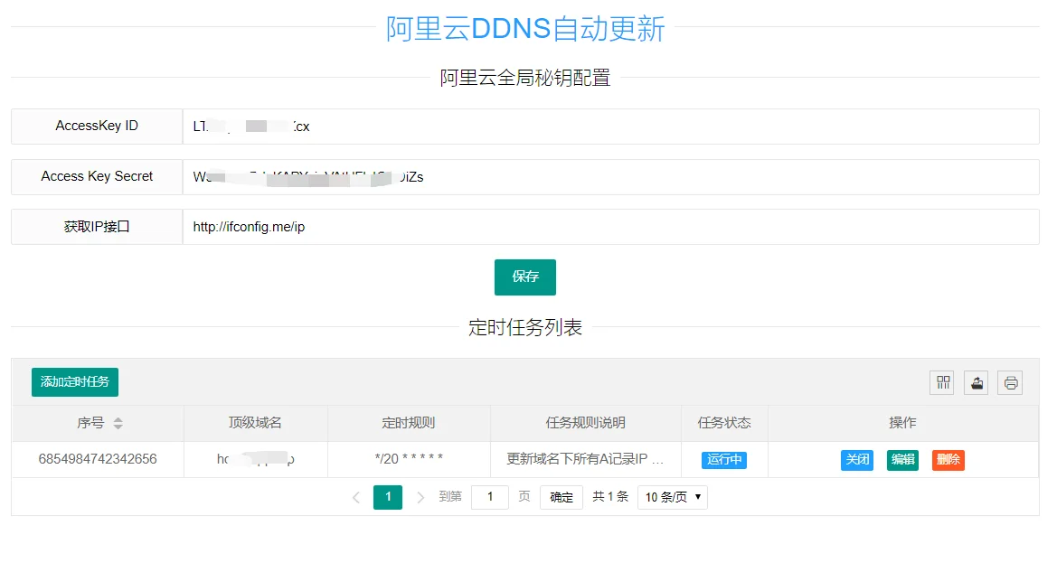This screenshot has width=1057, height=563.
Task: Click the page number jump input box
Action: click(x=489, y=497)
